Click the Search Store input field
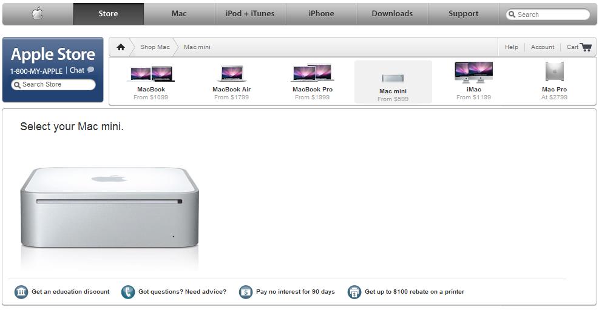Image resolution: width=599 pixels, height=310 pixels. [53, 85]
